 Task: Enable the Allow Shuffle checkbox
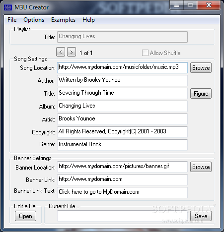coord(145,53)
